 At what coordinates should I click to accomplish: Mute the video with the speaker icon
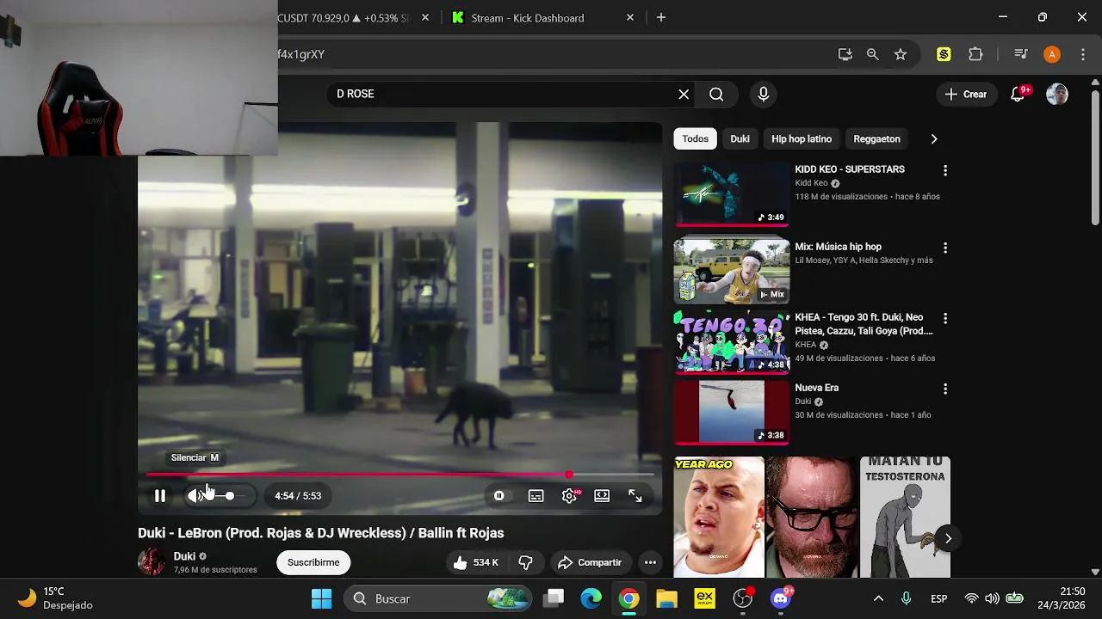pos(197,496)
